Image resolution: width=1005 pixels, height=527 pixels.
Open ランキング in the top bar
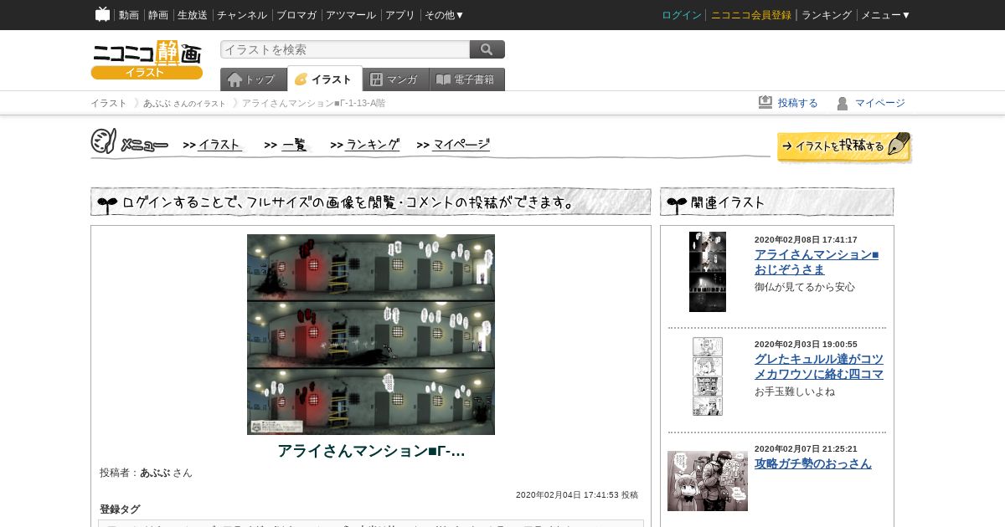coord(827,15)
